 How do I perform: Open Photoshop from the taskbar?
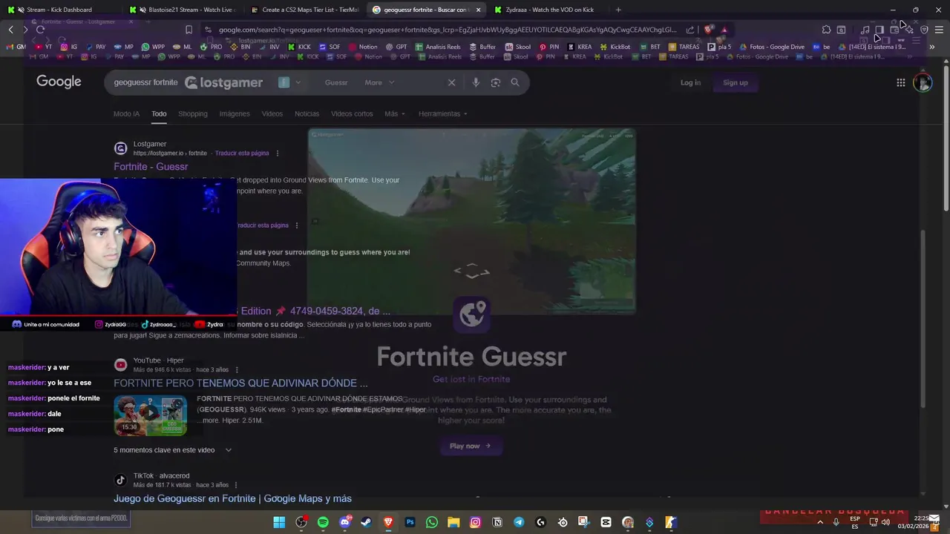(410, 522)
